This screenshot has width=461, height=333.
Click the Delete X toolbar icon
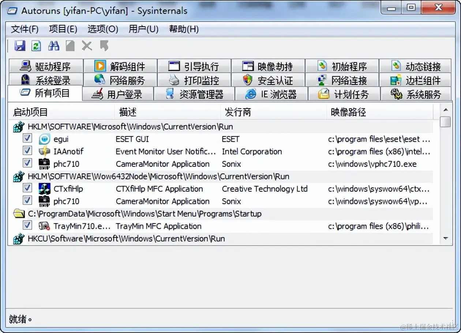click(87, 46)
